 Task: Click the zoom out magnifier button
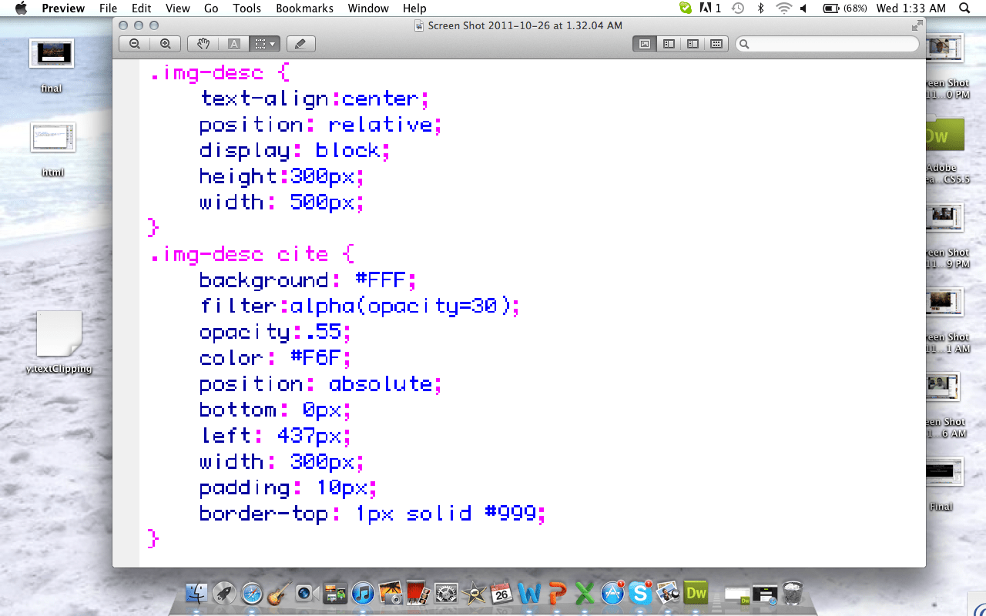tap(135, 44)
